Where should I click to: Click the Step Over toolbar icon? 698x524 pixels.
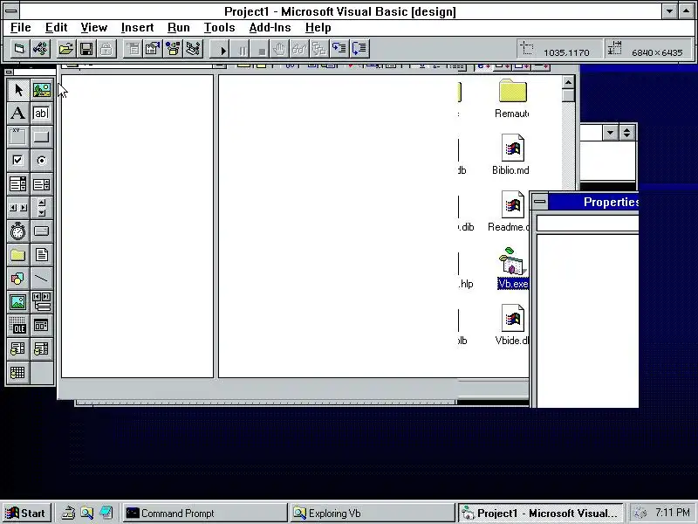(x=359, y=49)
